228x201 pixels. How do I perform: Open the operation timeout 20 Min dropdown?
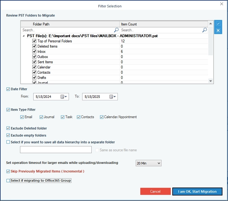point(148,163)
